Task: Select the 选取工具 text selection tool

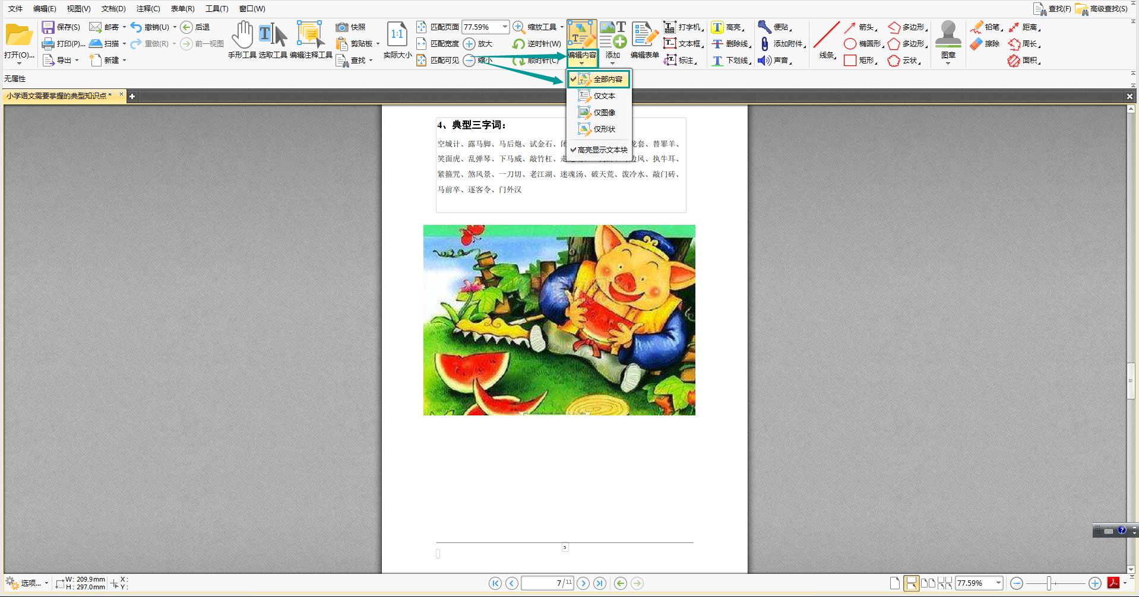Action: 273,40
